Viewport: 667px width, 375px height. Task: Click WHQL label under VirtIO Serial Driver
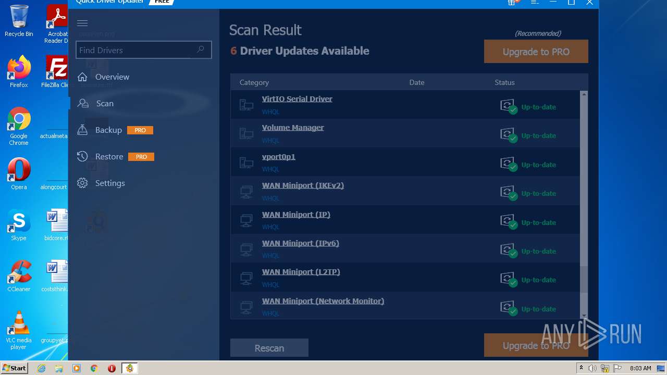point(271,112)
